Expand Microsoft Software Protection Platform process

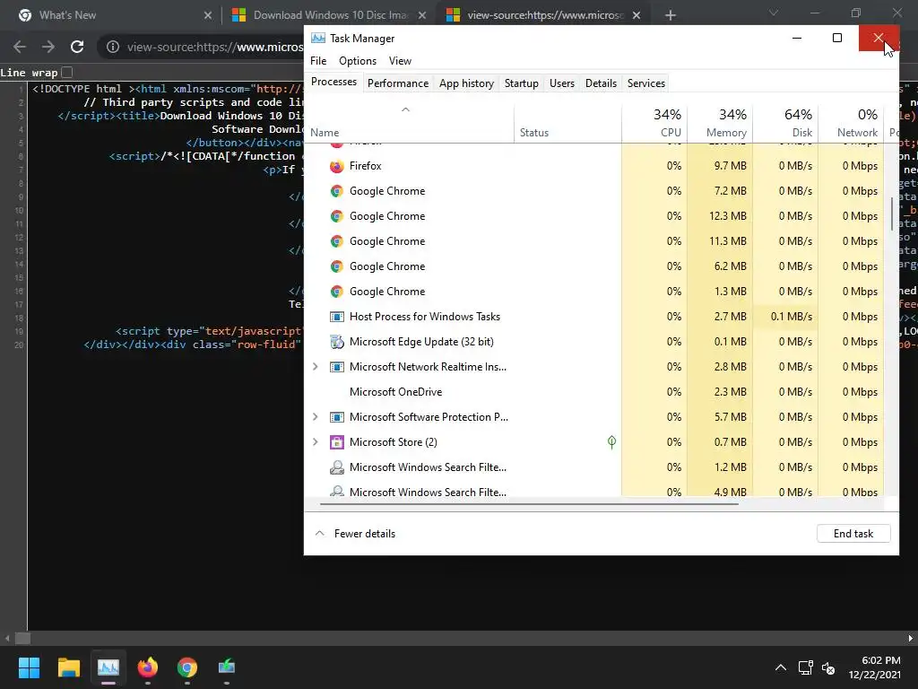pyautogui.click(x=315, y=417)
